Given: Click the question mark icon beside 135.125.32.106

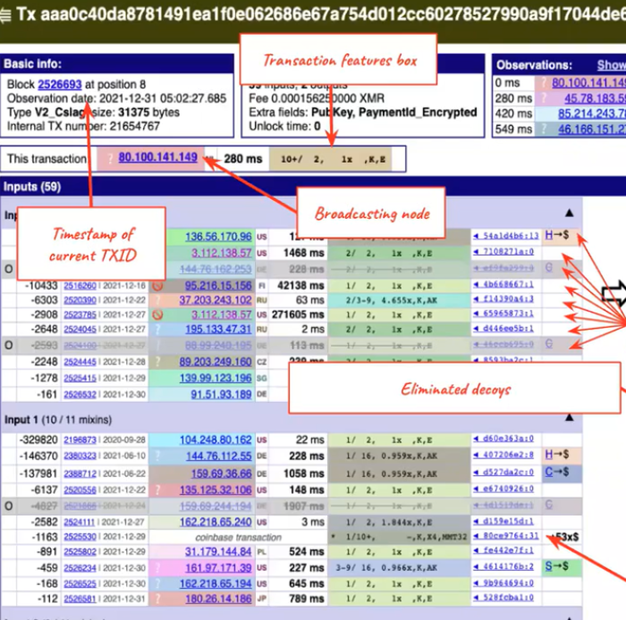Looking at the screenshot, I should (156, 489).
